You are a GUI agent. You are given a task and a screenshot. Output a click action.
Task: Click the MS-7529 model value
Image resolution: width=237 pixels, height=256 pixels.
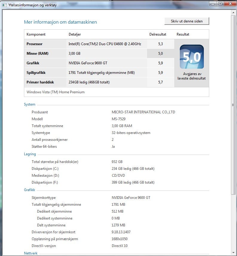click(119, 119)
